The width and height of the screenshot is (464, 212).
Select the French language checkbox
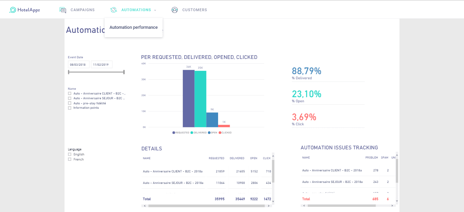pos(70,160)
